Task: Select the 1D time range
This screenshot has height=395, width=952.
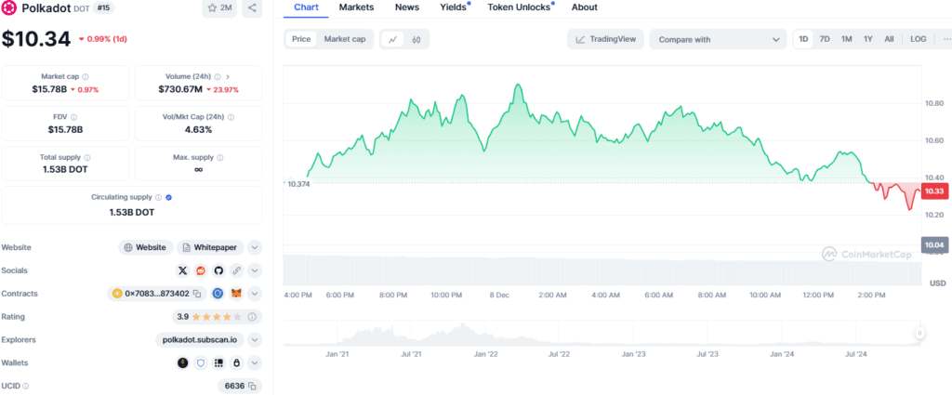Action: (x=803, y=39)
